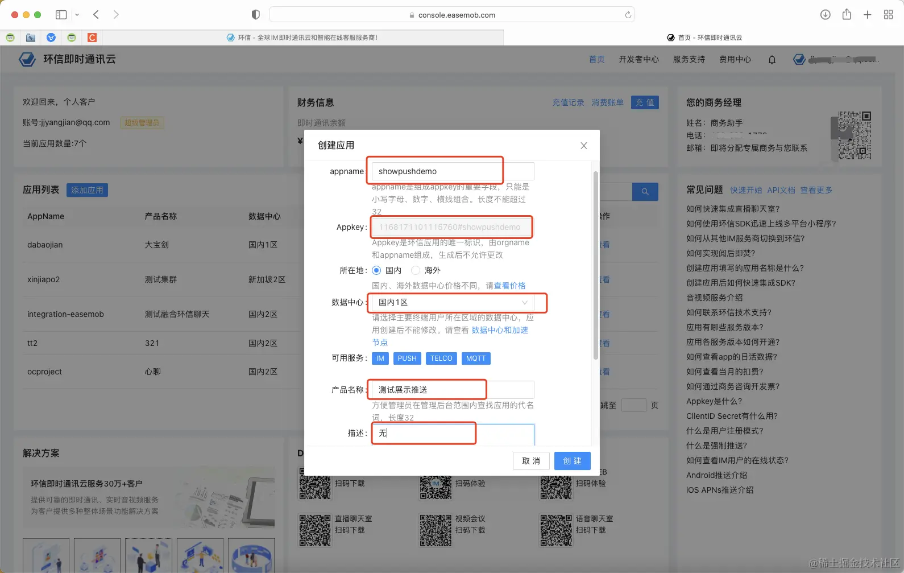Viewport: 904px width, 573px height.
Task: Switch to the 首页 - 环信即时通讯云 tab
Action: [704, 38]
